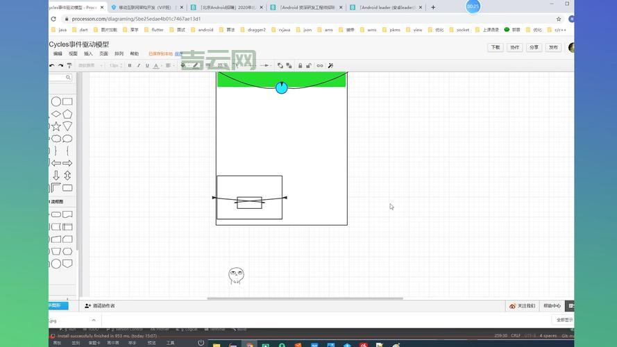The image size is (617, 347).
Task: Click the 关注我们 follow us button
Action: pyautogui.click(x=522, y=305)
